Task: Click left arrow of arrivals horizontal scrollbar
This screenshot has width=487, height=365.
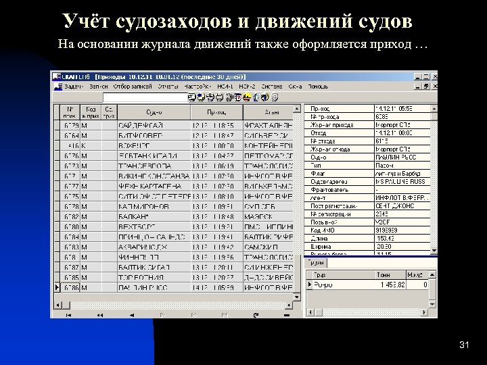Action: pyautogui.click(x=57, y=305)
